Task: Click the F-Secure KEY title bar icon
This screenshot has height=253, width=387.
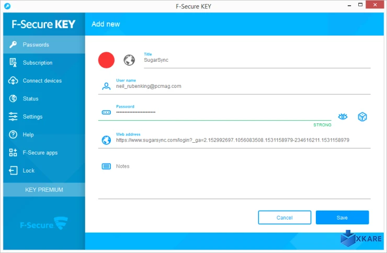Action: (7, 6)
